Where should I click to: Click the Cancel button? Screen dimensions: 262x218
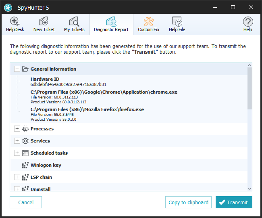click(x=26, y=202)
